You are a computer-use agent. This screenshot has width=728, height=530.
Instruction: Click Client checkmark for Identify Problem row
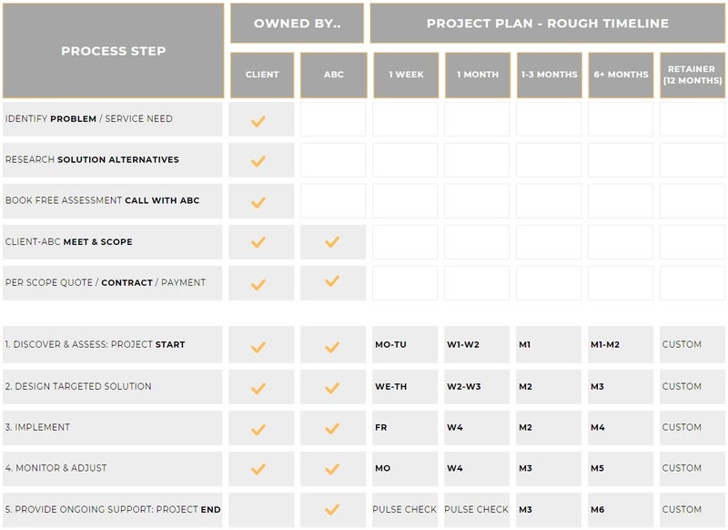(x=258, y=120)
